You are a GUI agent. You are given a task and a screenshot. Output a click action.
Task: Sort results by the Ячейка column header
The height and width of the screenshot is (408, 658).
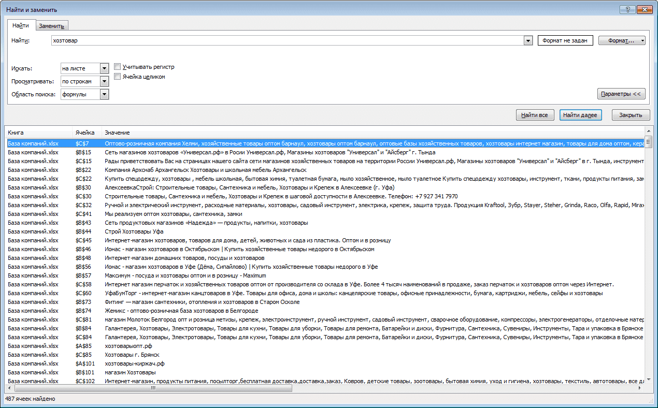click(x=87, y=133)
